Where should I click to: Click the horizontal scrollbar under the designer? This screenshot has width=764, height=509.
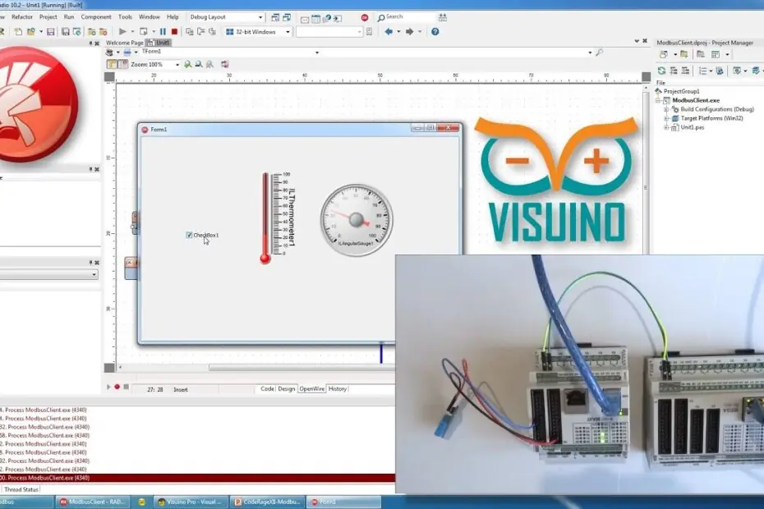(301, 368)
